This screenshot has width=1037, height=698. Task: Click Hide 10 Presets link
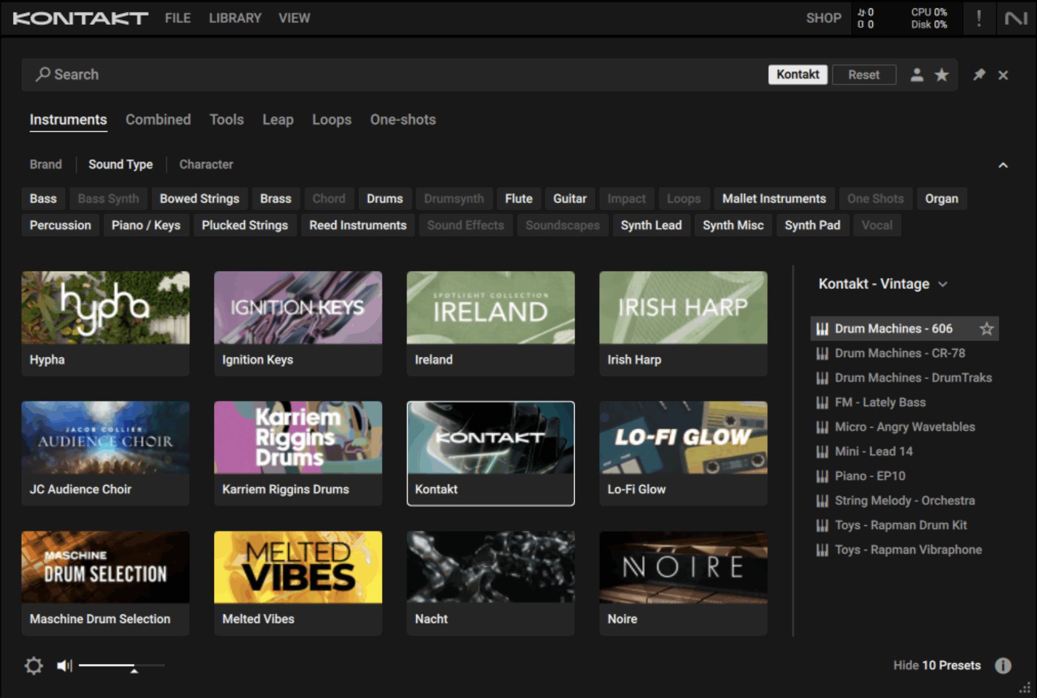tap(937, 665)
